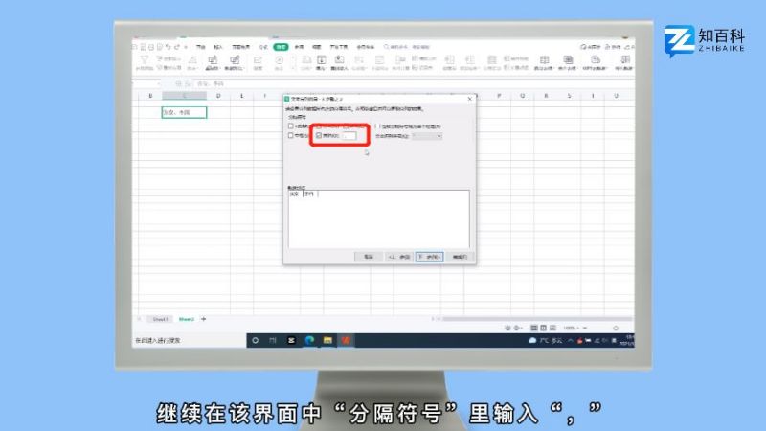Click the Next step button in dialog

click(x=428, y=257)
